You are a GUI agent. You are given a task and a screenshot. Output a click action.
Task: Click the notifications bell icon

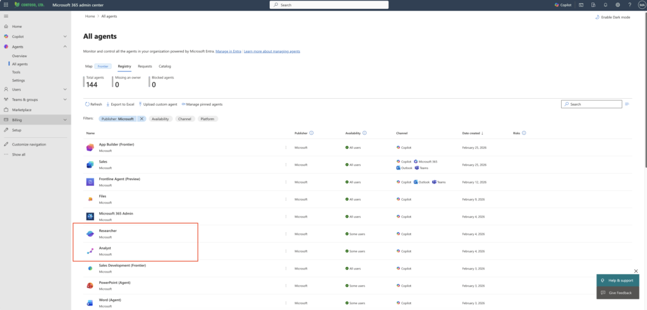606,4
